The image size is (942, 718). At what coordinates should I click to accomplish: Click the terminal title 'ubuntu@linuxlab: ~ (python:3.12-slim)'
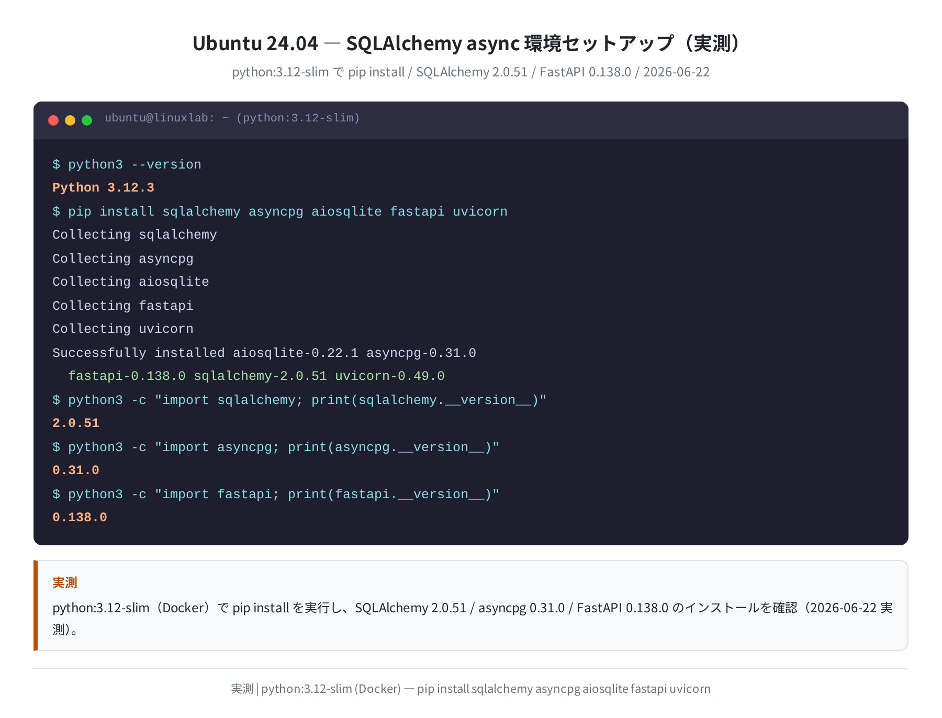point(232,118)
